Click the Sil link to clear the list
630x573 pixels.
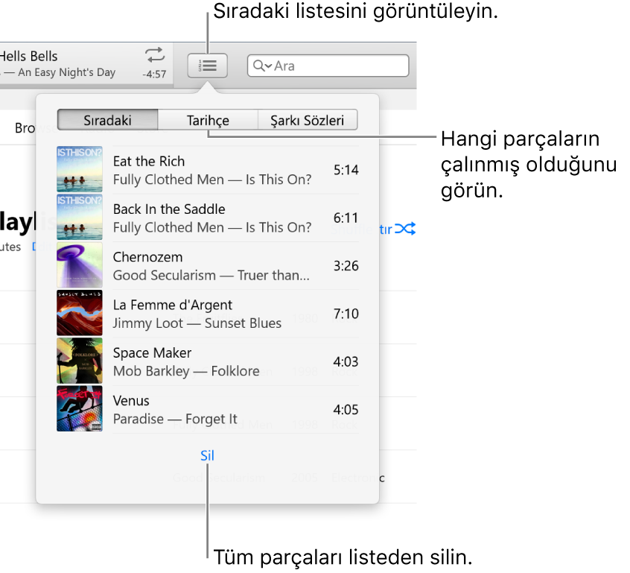tap(207, 455)
